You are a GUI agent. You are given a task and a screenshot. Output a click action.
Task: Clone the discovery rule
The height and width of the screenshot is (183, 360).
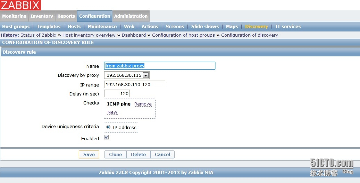tap(116, 154)
